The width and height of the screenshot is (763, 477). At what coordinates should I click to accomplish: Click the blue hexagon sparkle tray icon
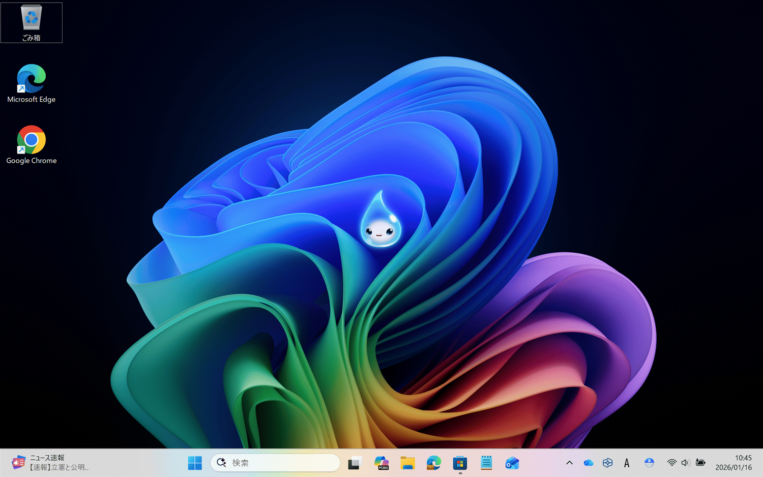click(x=607, y=463)
